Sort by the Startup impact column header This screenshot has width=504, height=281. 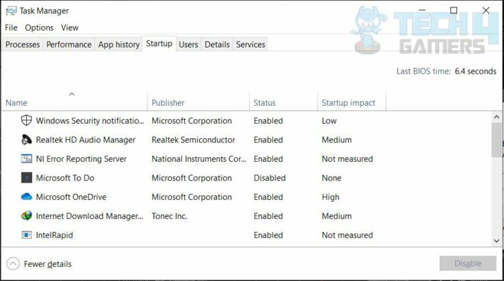tap(349, 103)
